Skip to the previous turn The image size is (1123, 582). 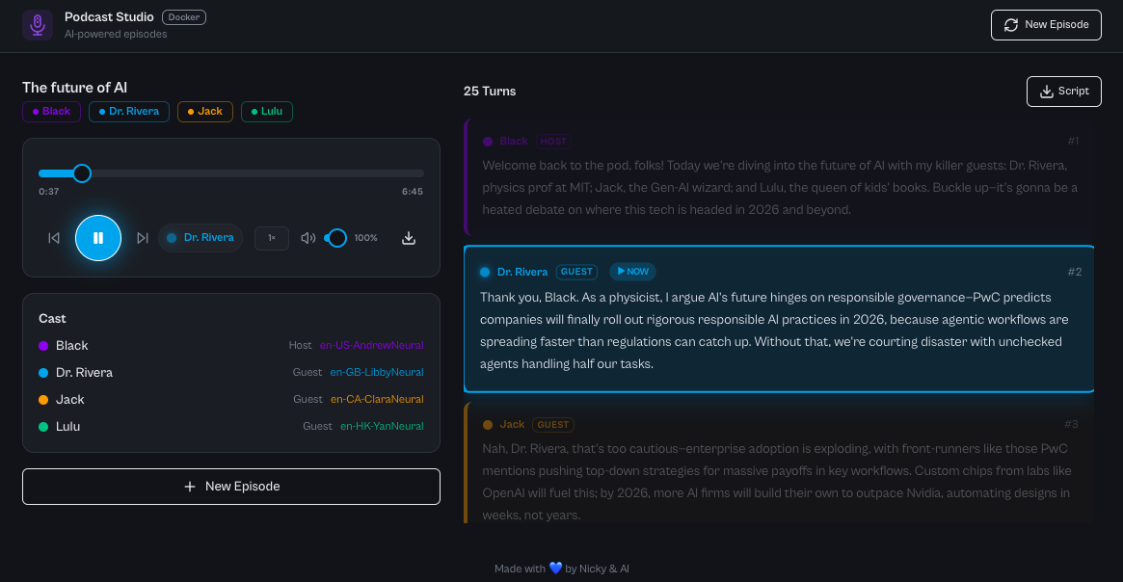click(x=54, y=238)
